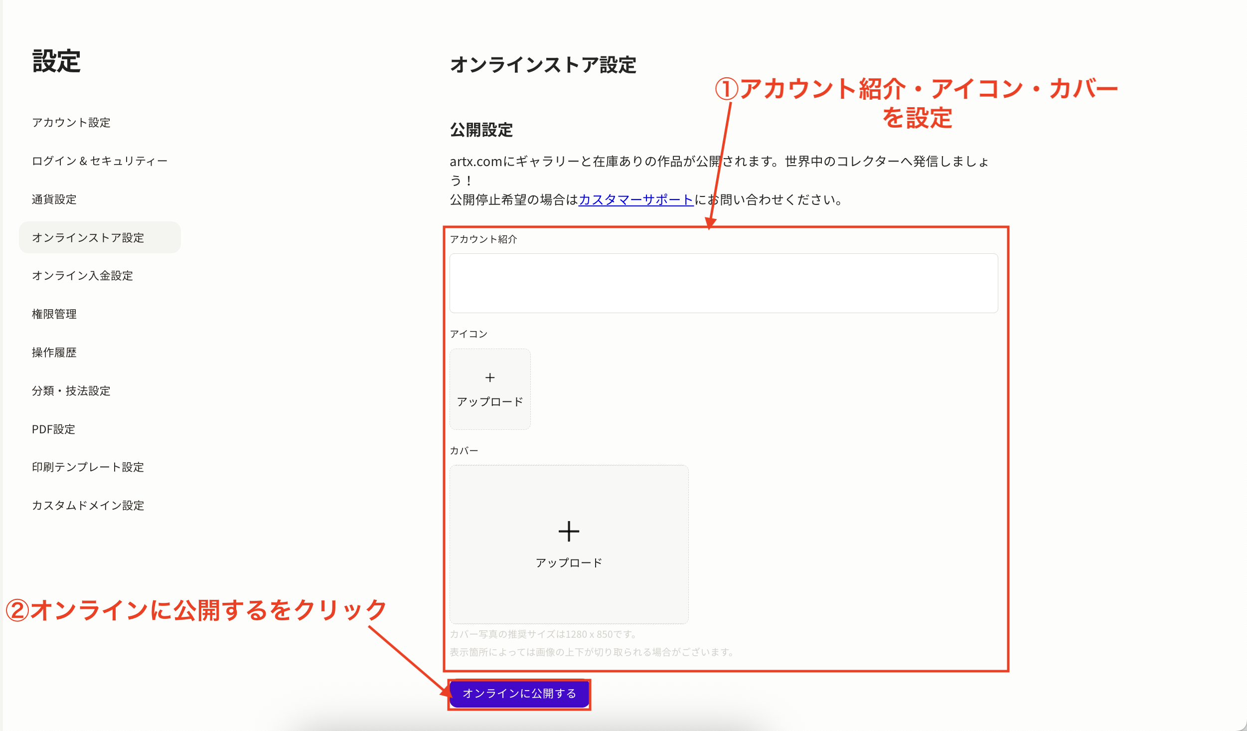Open 分類・技法設定 settings
The width and height of the screenshot is (1247, 731).
[71, 391]
